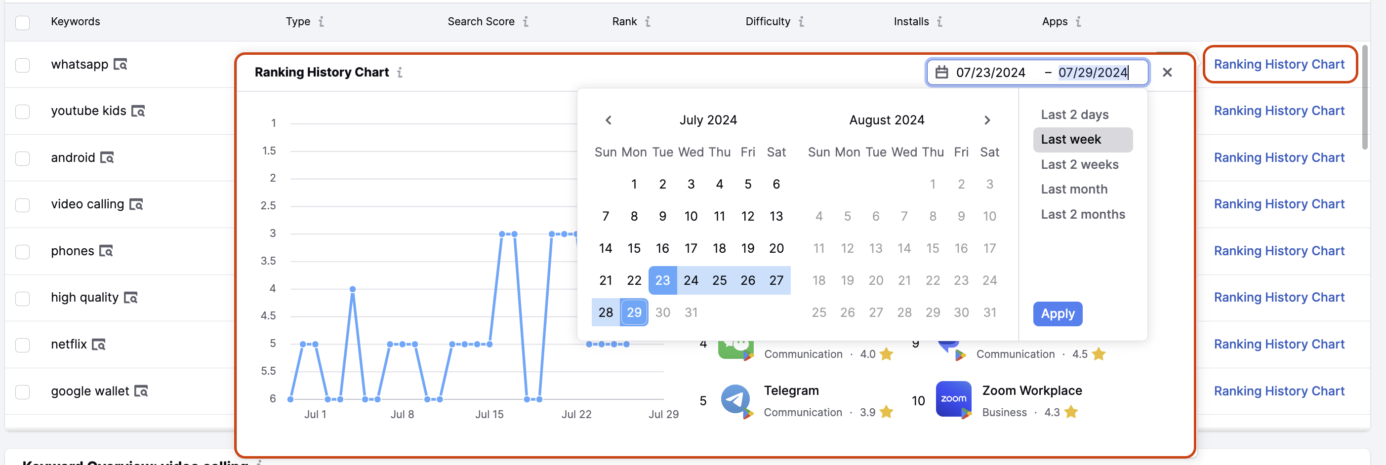1386x465 pixels.
Task: Select the Last week preset
Action: [x=1082, y=139]
